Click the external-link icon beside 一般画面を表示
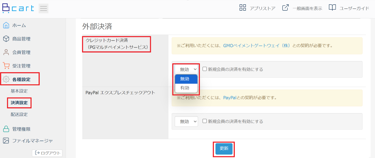The height and width of the screenshot is (158, 375). point(285,8)
